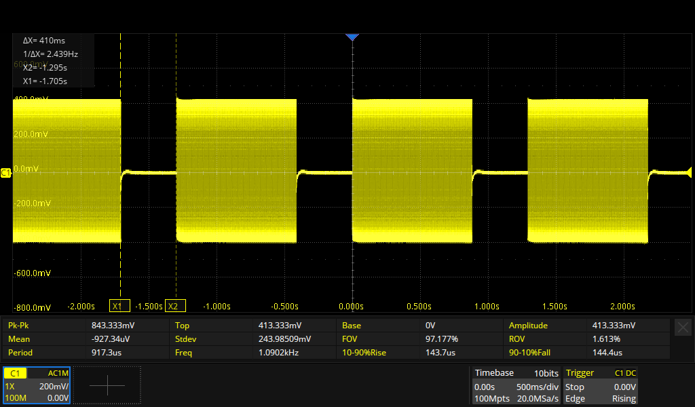The image size is (695, 407).
Task: Click the yellow trigger level arrow
Action: (x=690, y=170)
